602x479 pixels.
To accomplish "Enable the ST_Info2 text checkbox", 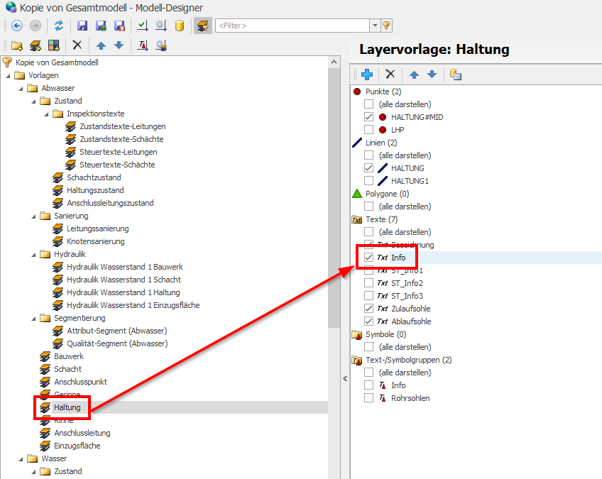I will click(x=368, y=283).
